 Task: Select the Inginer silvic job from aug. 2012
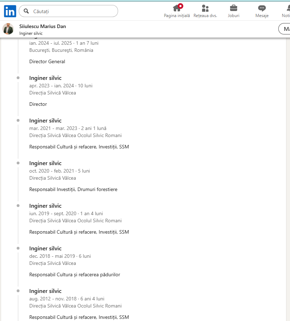tap(45, 291)
